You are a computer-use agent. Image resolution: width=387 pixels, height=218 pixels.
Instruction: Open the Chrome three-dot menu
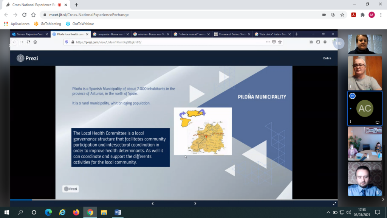[x=381, y=15]
